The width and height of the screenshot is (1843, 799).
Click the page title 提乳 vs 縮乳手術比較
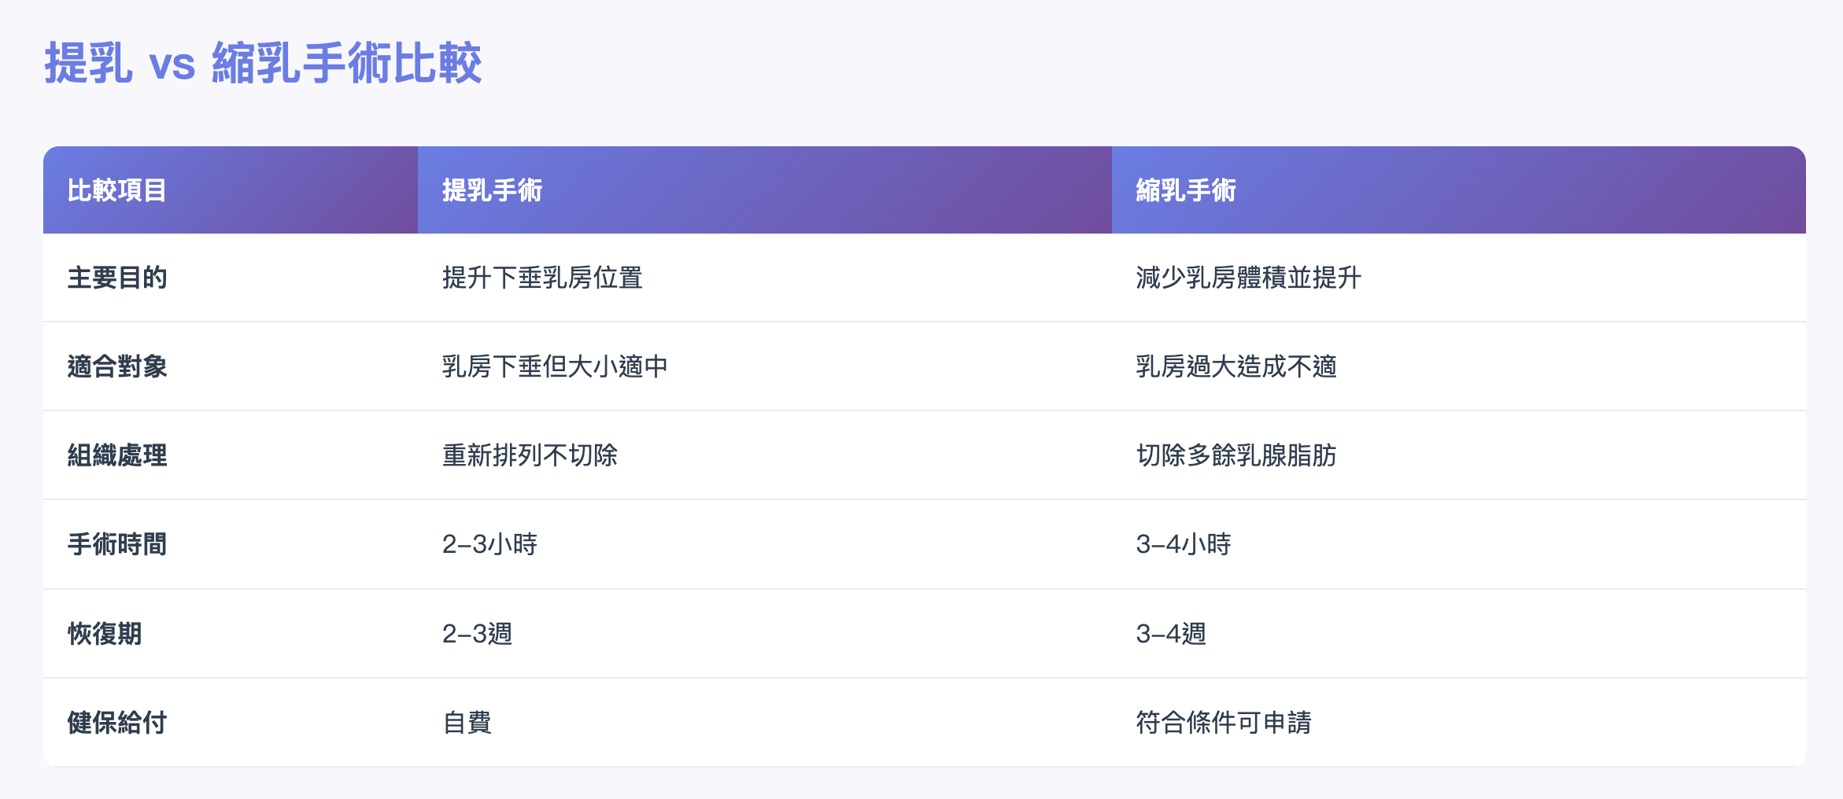point(263,63)
